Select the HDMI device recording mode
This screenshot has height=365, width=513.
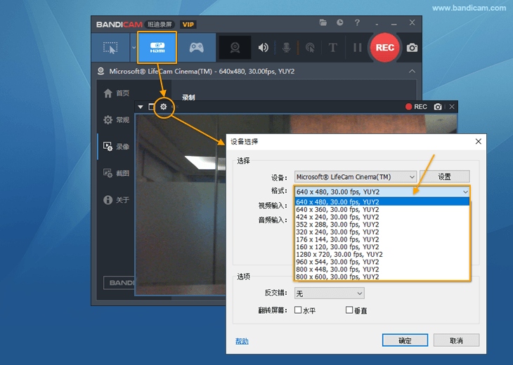click(x=157, y=48)
